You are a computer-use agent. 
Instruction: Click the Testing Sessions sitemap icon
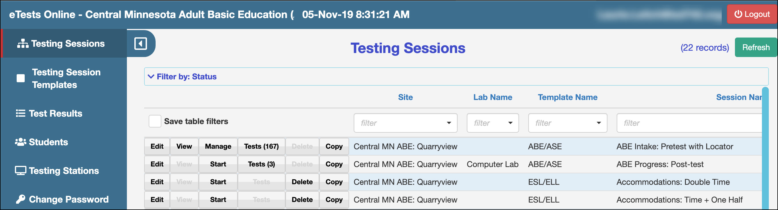click(x=23, y=44)
